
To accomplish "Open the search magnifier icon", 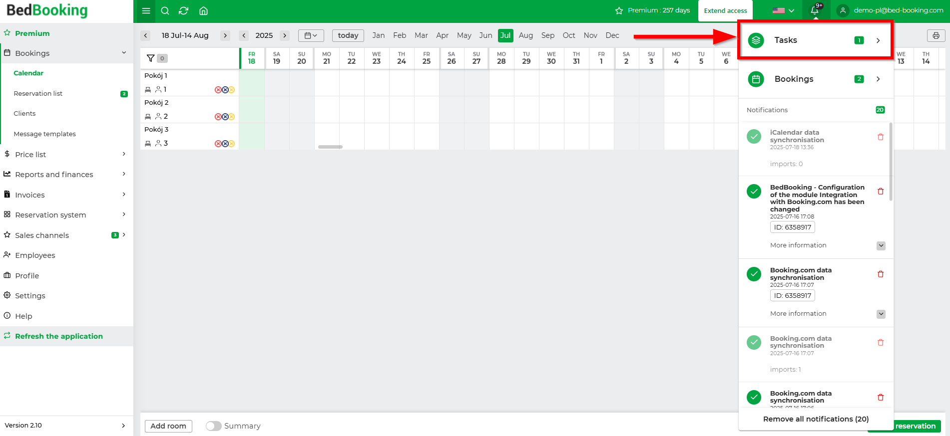I will 165,10.
